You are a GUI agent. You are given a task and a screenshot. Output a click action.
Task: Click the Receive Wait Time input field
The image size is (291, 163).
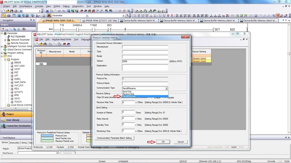pyautogui.click(x=128, y=102)
